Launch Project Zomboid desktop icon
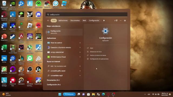 coord(21,71)
